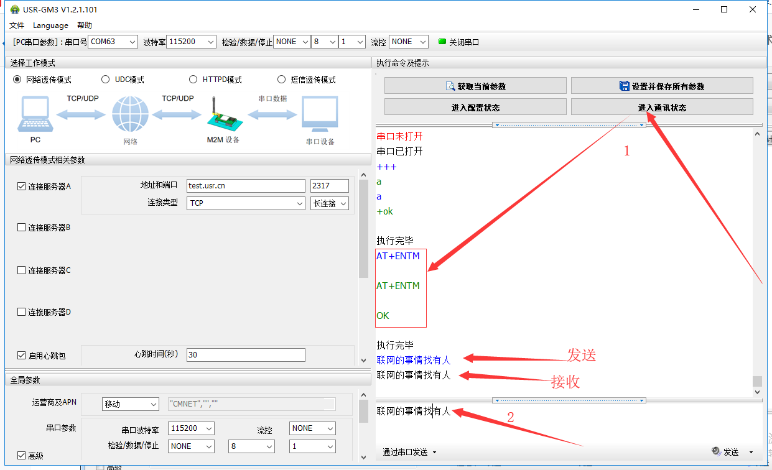
Task: Click the green serial port status indicator
Action: point(442,42)
